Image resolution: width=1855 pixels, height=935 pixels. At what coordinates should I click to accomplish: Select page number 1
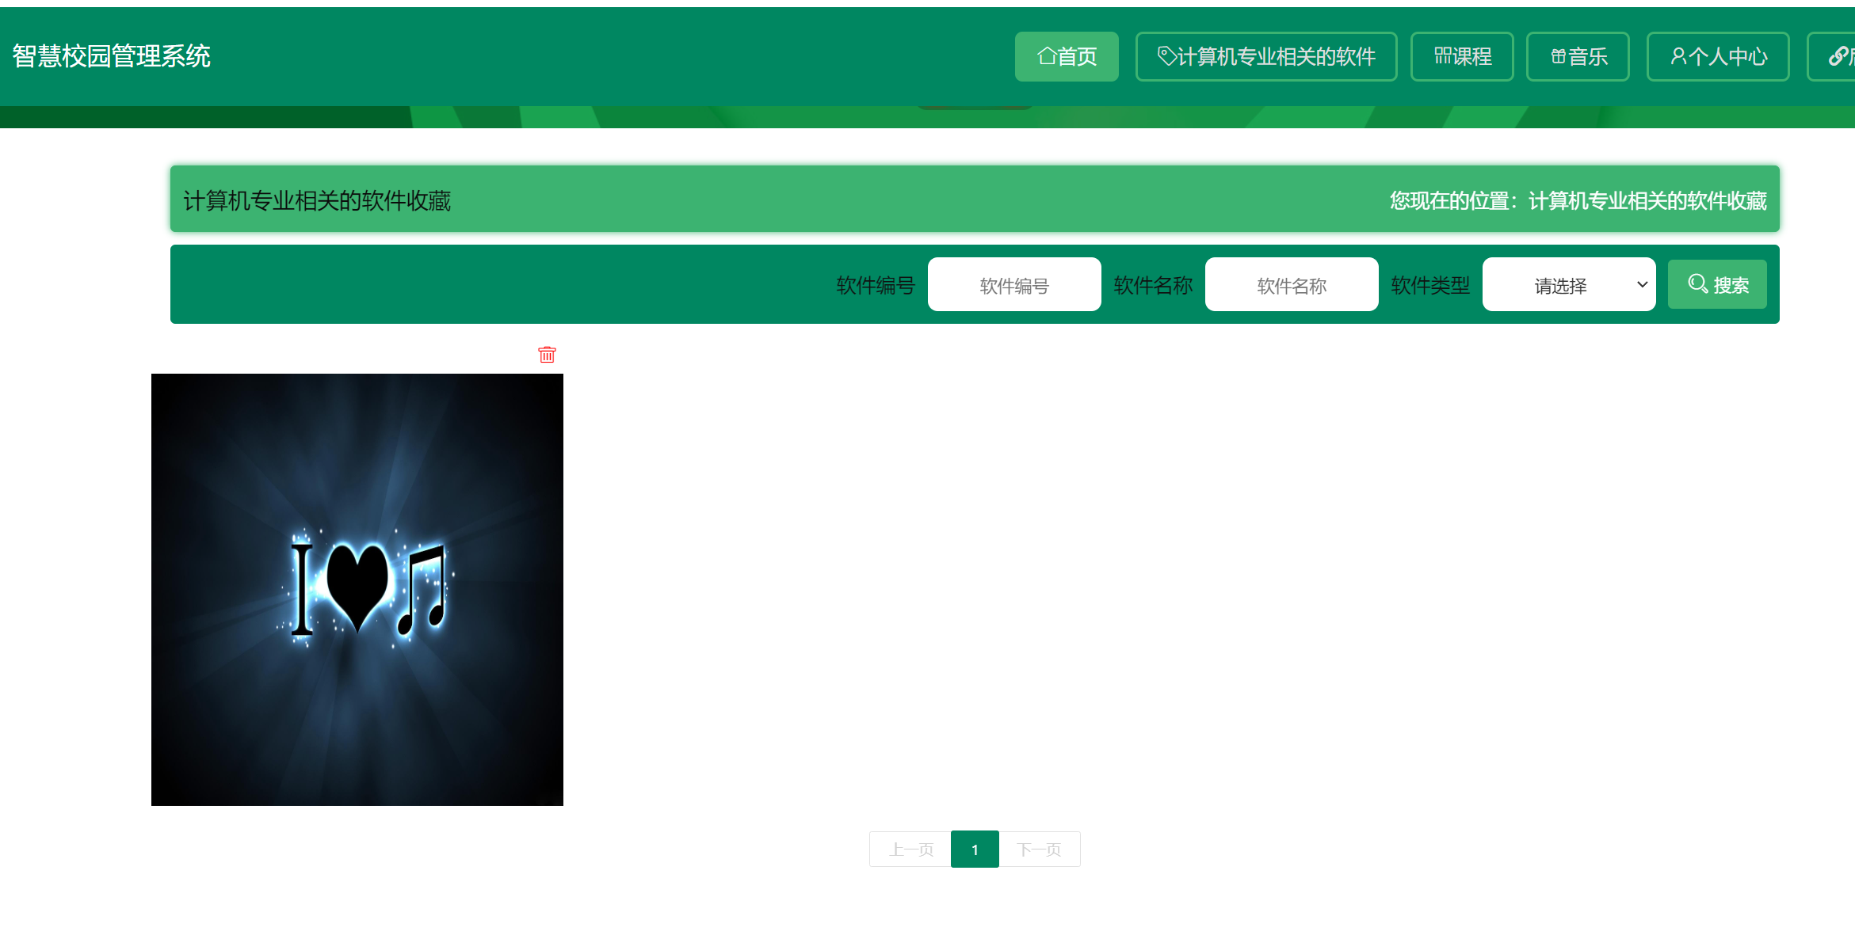click(975, 849)
